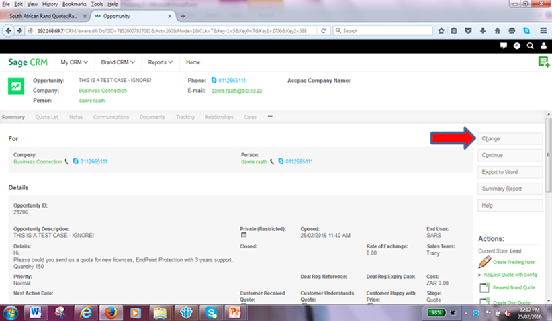Expand the My CRM dropdown menu

(x=74, y=62)
